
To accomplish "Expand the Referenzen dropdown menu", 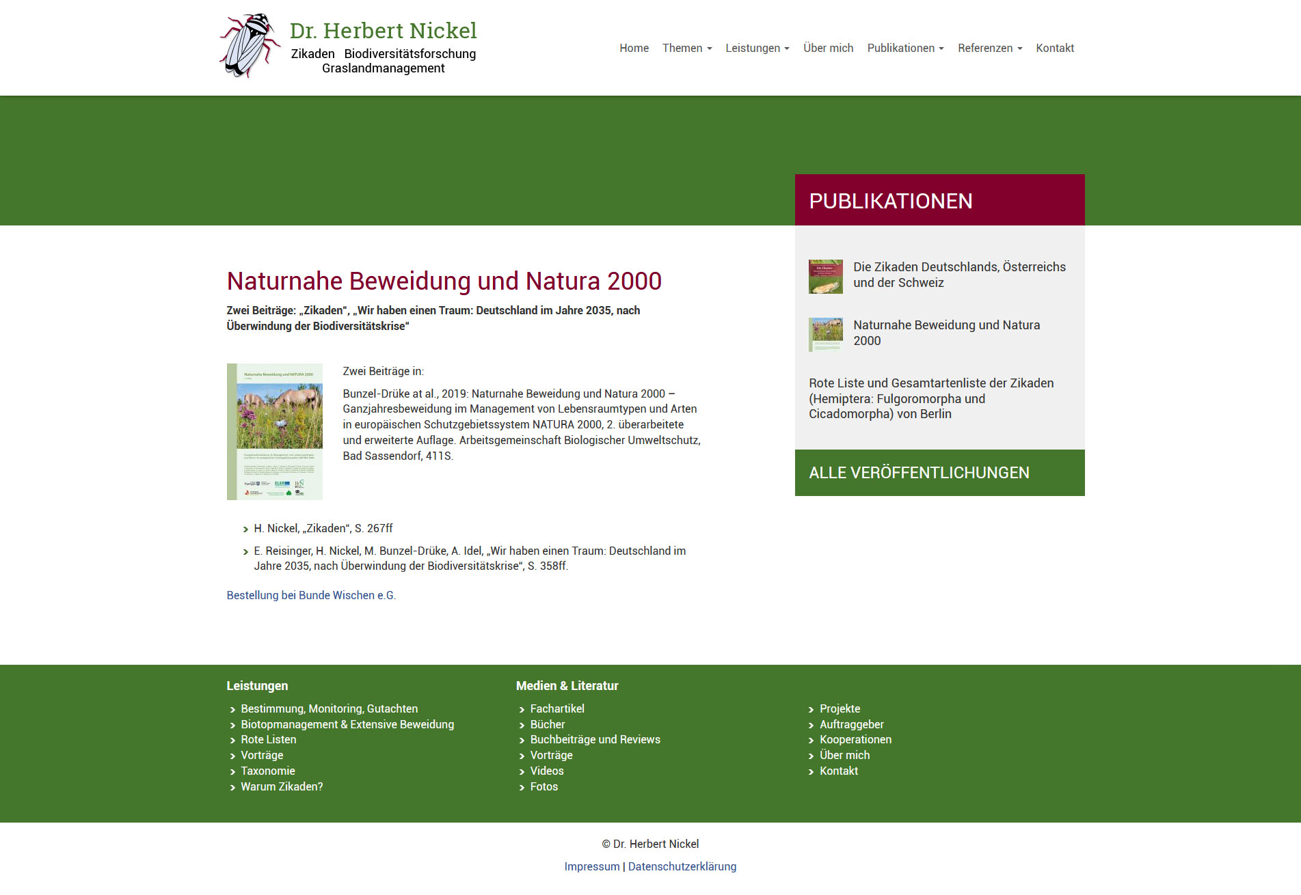I will coord(989,48).
